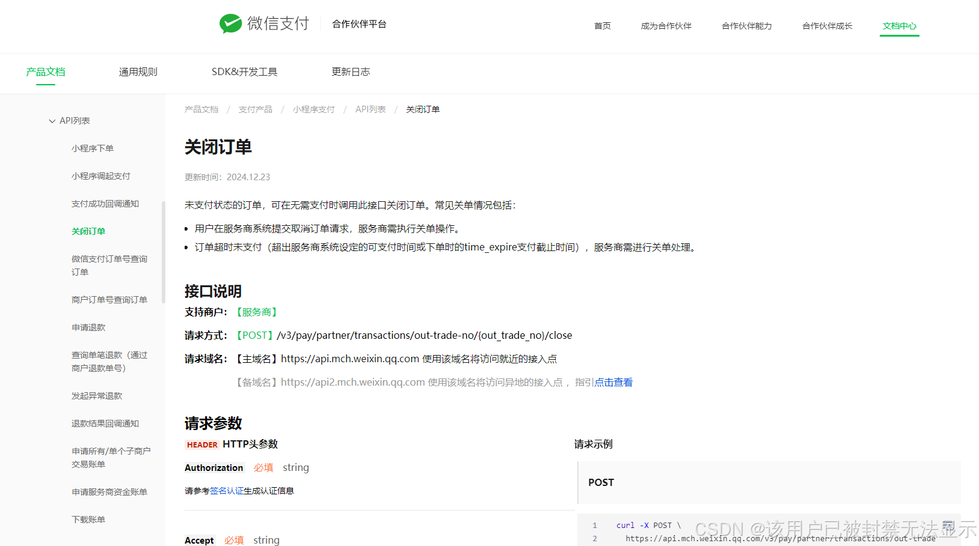Open 查询单笔退款 sidebar entry
The width and height of the screenshot is (979, 546).
(109, 362)
